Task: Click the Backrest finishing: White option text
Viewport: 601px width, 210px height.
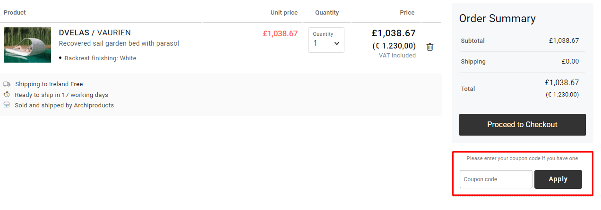Action: click(100, 58)
